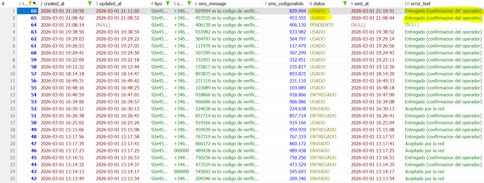This screenshot has width=484, height=183.
Task: Click the ENVIADO status in row 15
Action: point(320,109)
